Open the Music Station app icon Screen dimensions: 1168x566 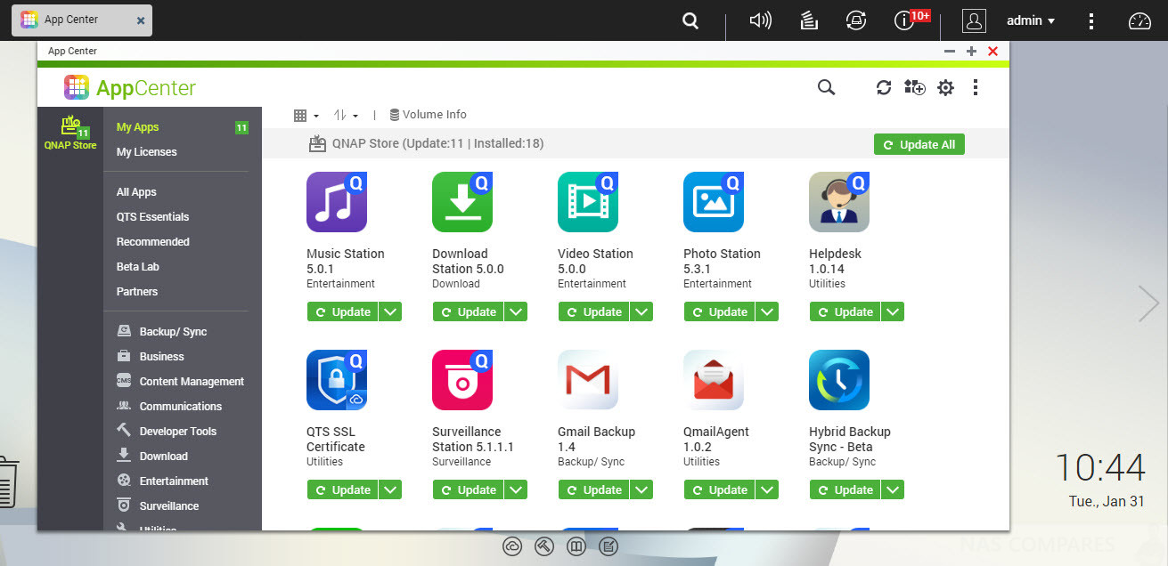pos(337,202)
